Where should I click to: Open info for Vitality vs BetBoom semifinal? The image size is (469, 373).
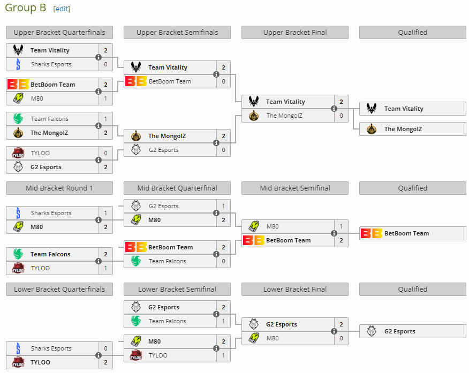point(216,74)
